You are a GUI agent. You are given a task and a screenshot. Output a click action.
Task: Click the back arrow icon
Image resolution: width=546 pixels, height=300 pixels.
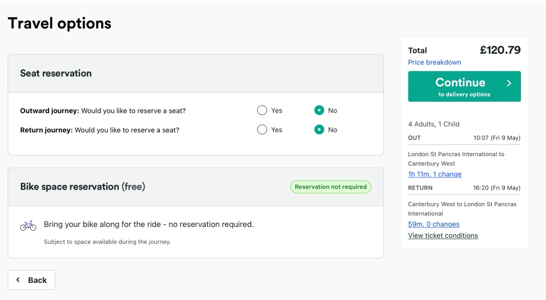click(18, 280)
